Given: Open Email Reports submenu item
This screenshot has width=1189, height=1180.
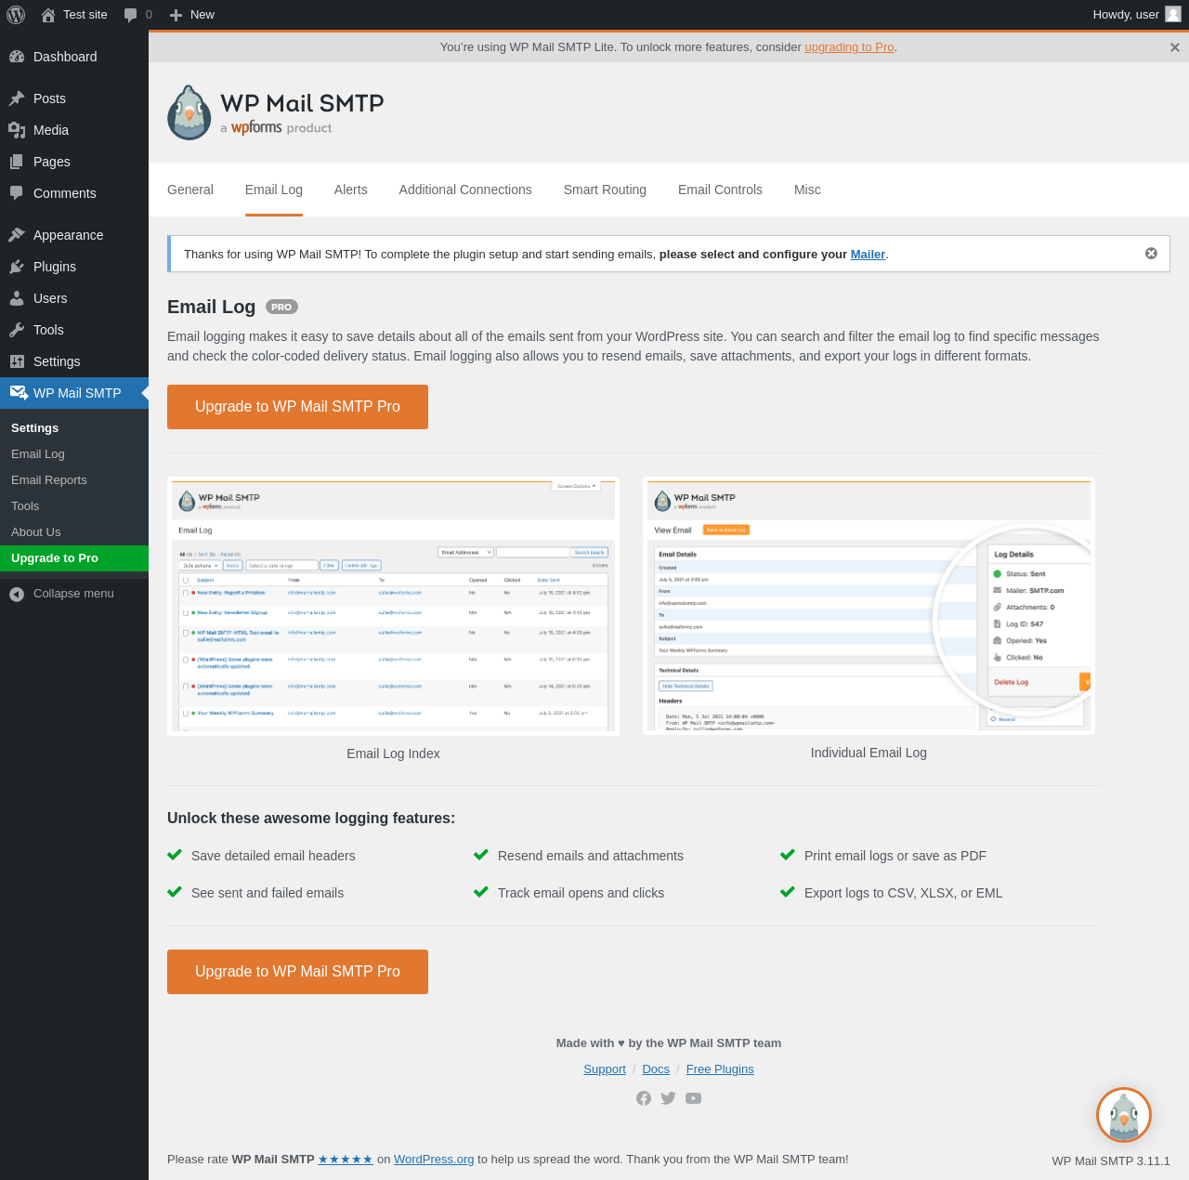Looking at the screenshot, I should coord(74,480).
